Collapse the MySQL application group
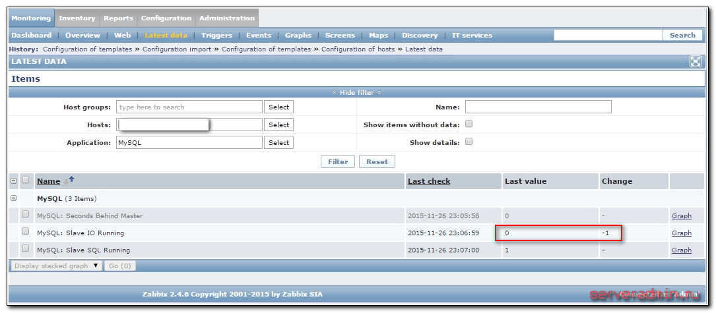 click(x=14, y=198)
